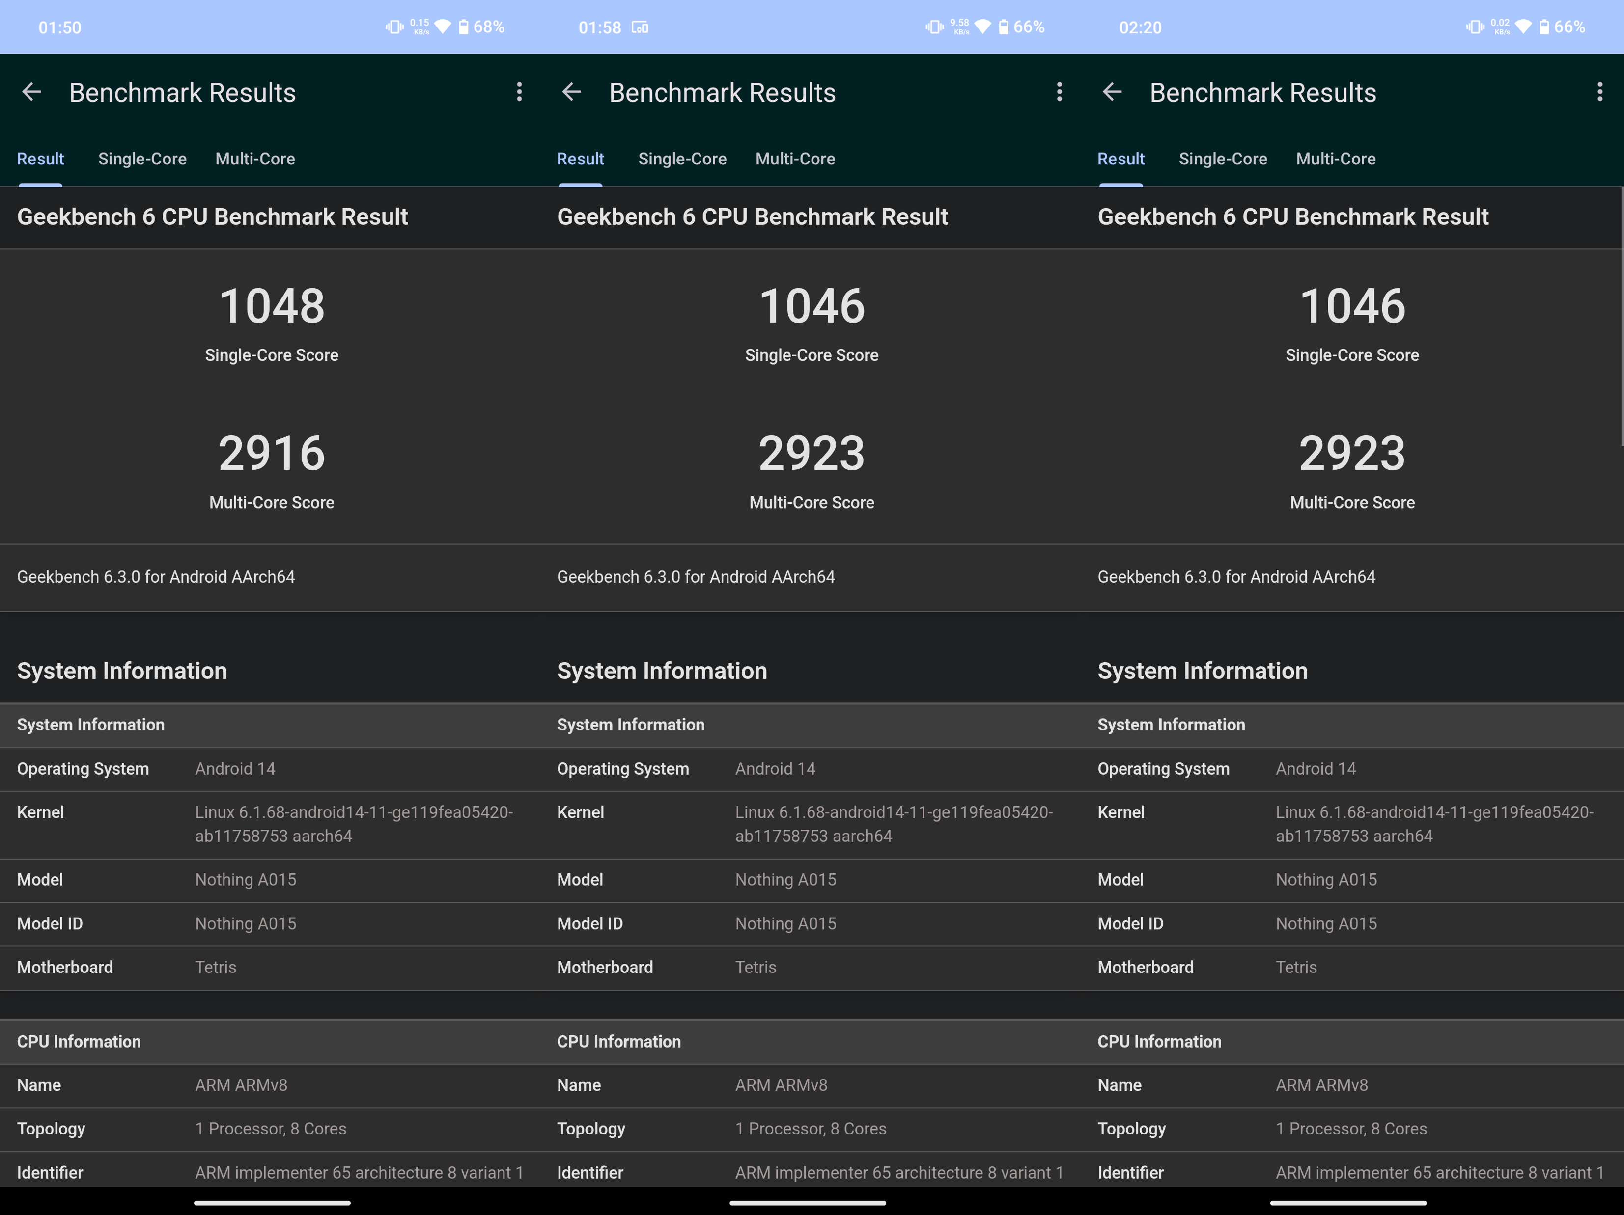Screen dimensions: 1624x1215
Task: Tap back arrow in second Benchmark Results screen
Action: tap(571, 92)
